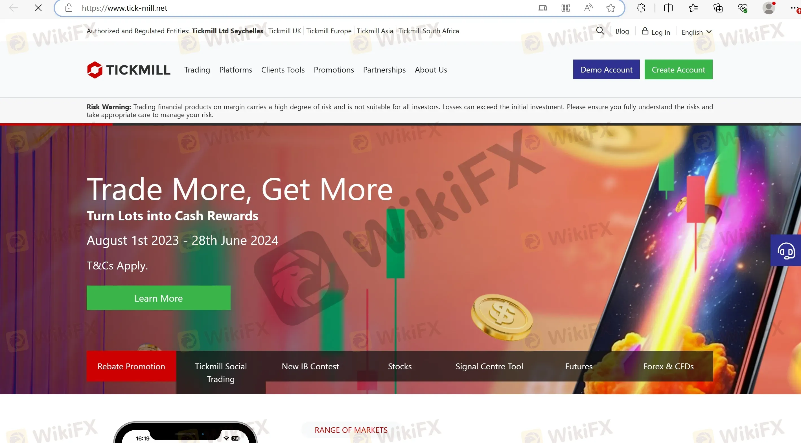Toggle the Signal Centre Tool tab
The width and height of the screenshot is (801, 443).
489,365
